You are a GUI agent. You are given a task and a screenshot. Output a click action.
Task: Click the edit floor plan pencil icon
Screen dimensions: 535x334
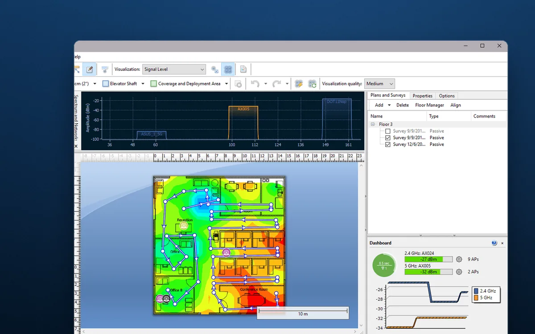click(90, 69)
